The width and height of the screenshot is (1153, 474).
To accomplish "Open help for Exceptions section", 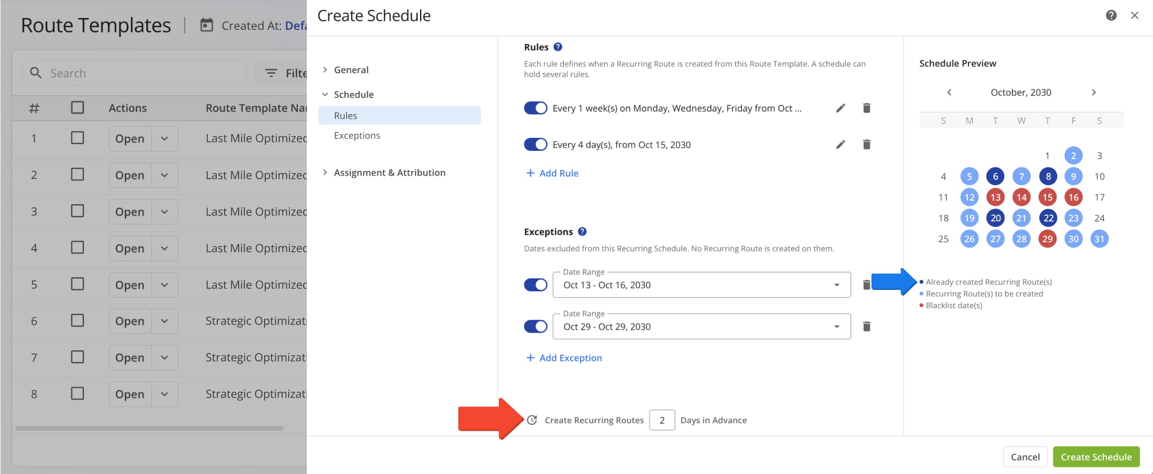I will coord(582,231).
